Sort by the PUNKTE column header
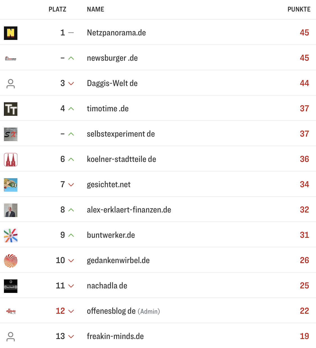The width and height of the screenshot is (316, 348). [x=299, y=9]
